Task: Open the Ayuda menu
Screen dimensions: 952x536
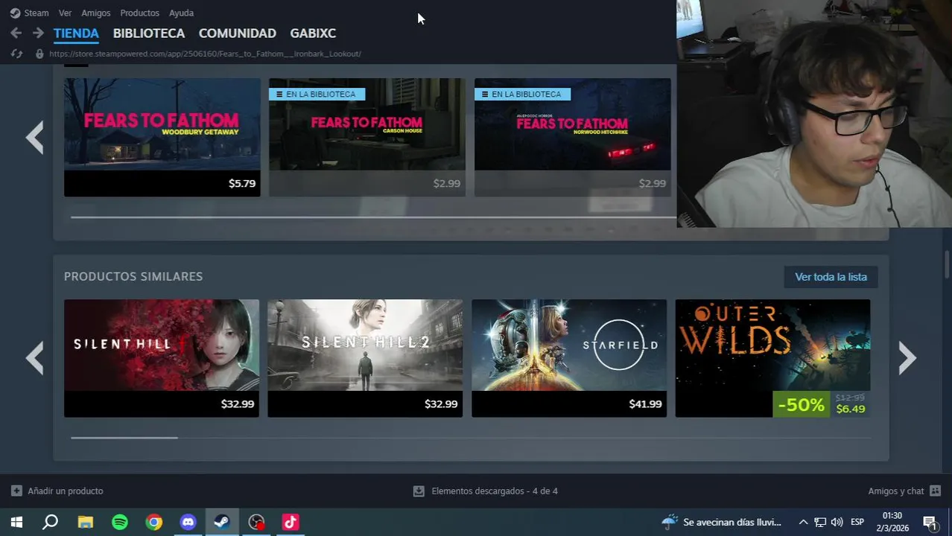Action: (x=181, y=13)
